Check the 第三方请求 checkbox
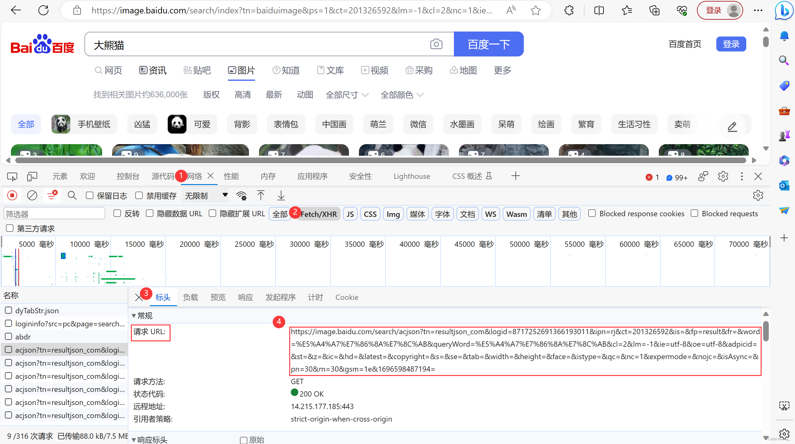 coord(10,228)
